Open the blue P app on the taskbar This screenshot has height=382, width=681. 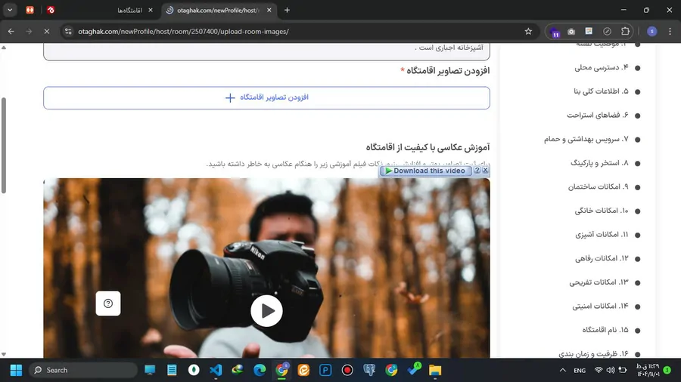[x=325, y=370]
